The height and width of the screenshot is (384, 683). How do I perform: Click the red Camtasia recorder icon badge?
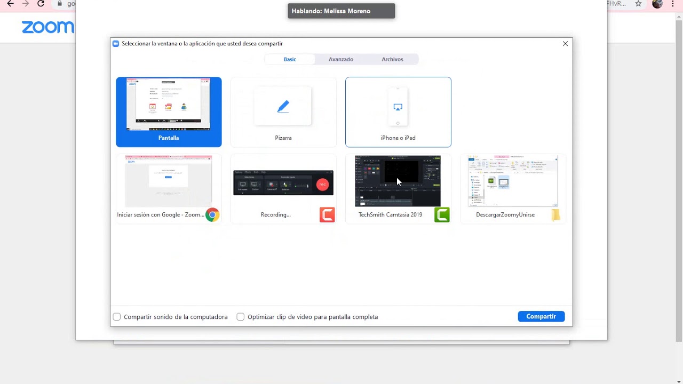pyautogui.click(x=327, y=215)
